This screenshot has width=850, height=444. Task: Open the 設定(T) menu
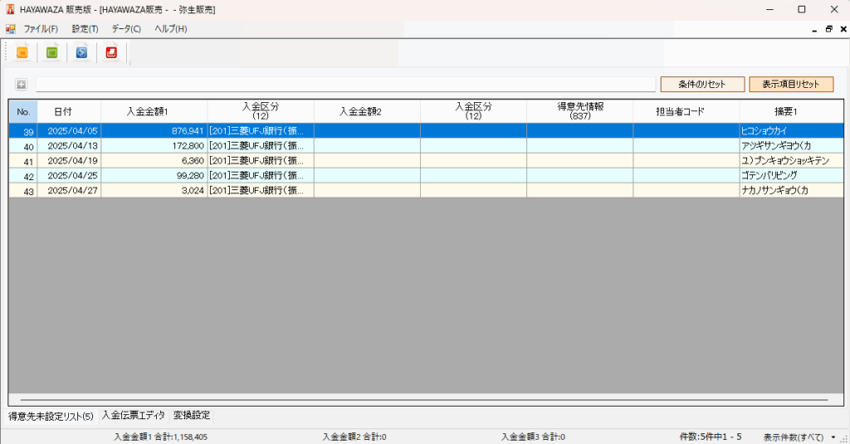[85, 29]
